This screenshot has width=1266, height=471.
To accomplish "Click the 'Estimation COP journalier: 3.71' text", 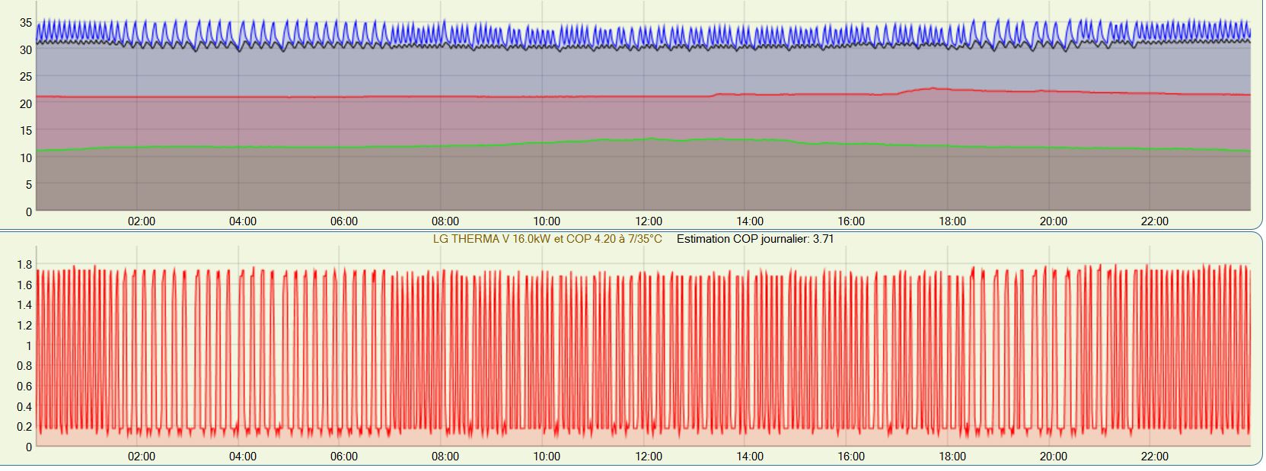I will click(x=755, y=239).
